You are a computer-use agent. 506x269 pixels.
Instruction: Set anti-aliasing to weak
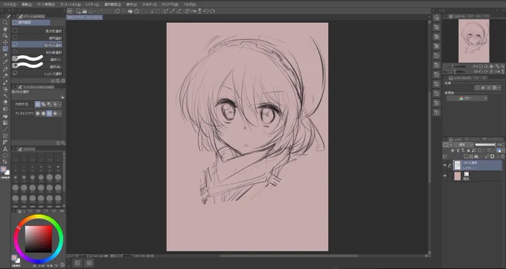(44, 114)
